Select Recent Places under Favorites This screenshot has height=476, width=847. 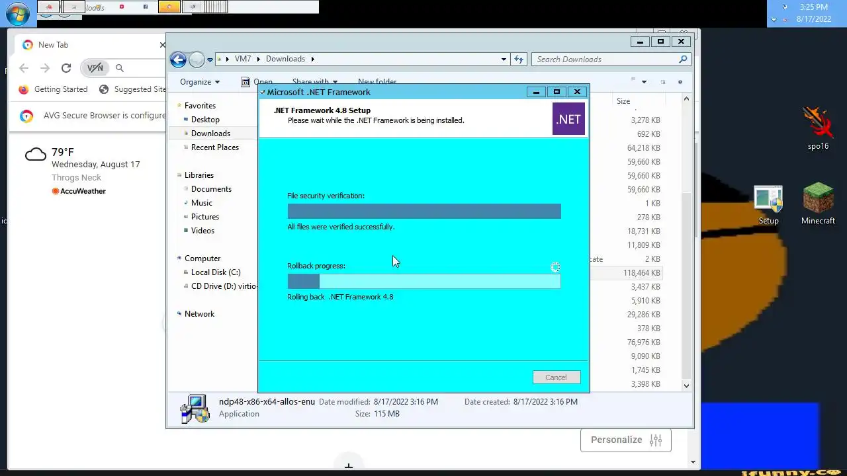215,147
